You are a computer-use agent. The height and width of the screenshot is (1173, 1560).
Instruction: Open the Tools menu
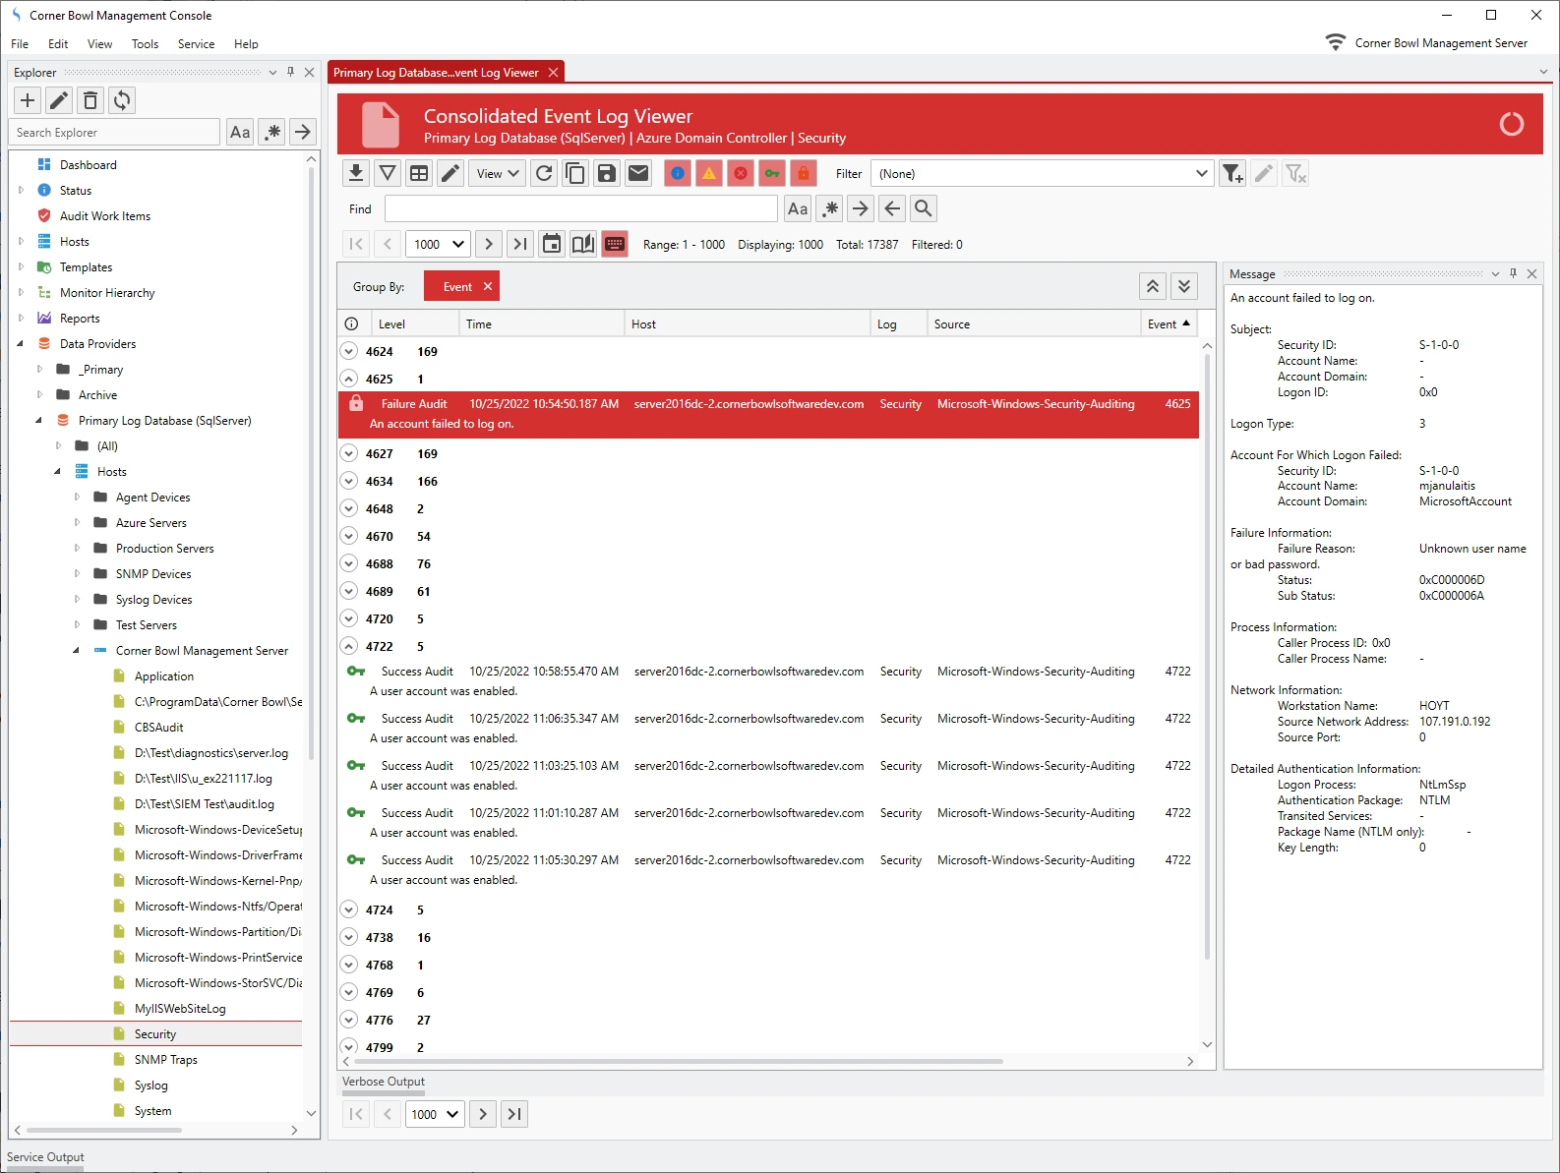145,44
